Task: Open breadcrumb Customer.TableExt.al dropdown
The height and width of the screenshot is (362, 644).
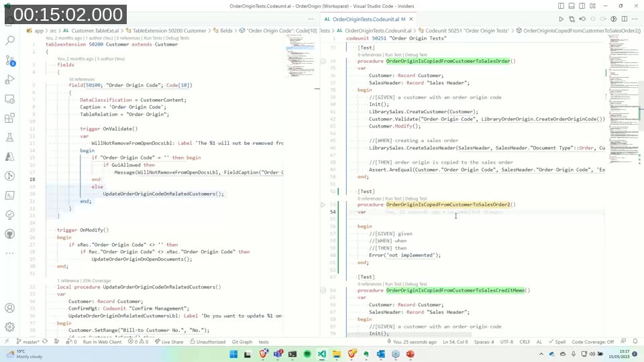Action: (x=95, y=30)
